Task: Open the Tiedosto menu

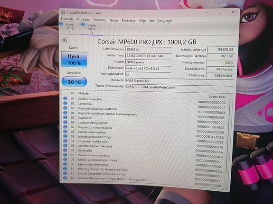Action: click(66, 19)
